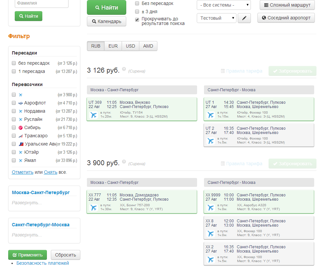Click the plane icon in flight XX 2
This screenshot has width=324, height=268.
coord(211,259)
